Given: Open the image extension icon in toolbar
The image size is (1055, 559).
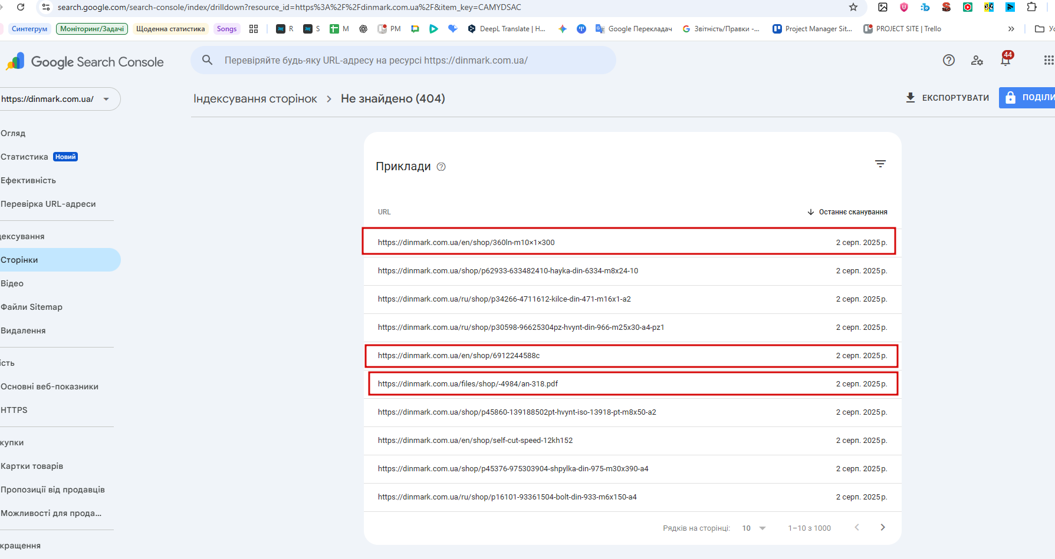Looking at the screenshot, I should point(883,7).
